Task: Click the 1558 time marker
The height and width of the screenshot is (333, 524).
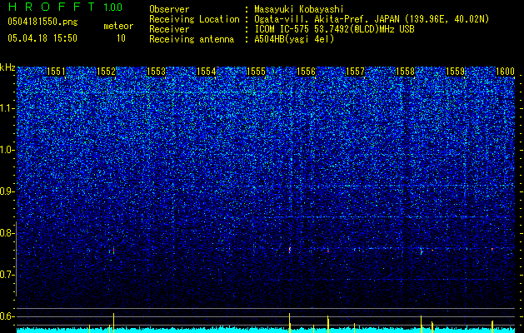Action: click(406, 72)
